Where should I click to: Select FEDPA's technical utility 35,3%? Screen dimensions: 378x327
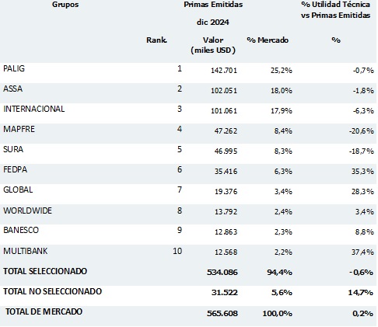pos(362,171)
